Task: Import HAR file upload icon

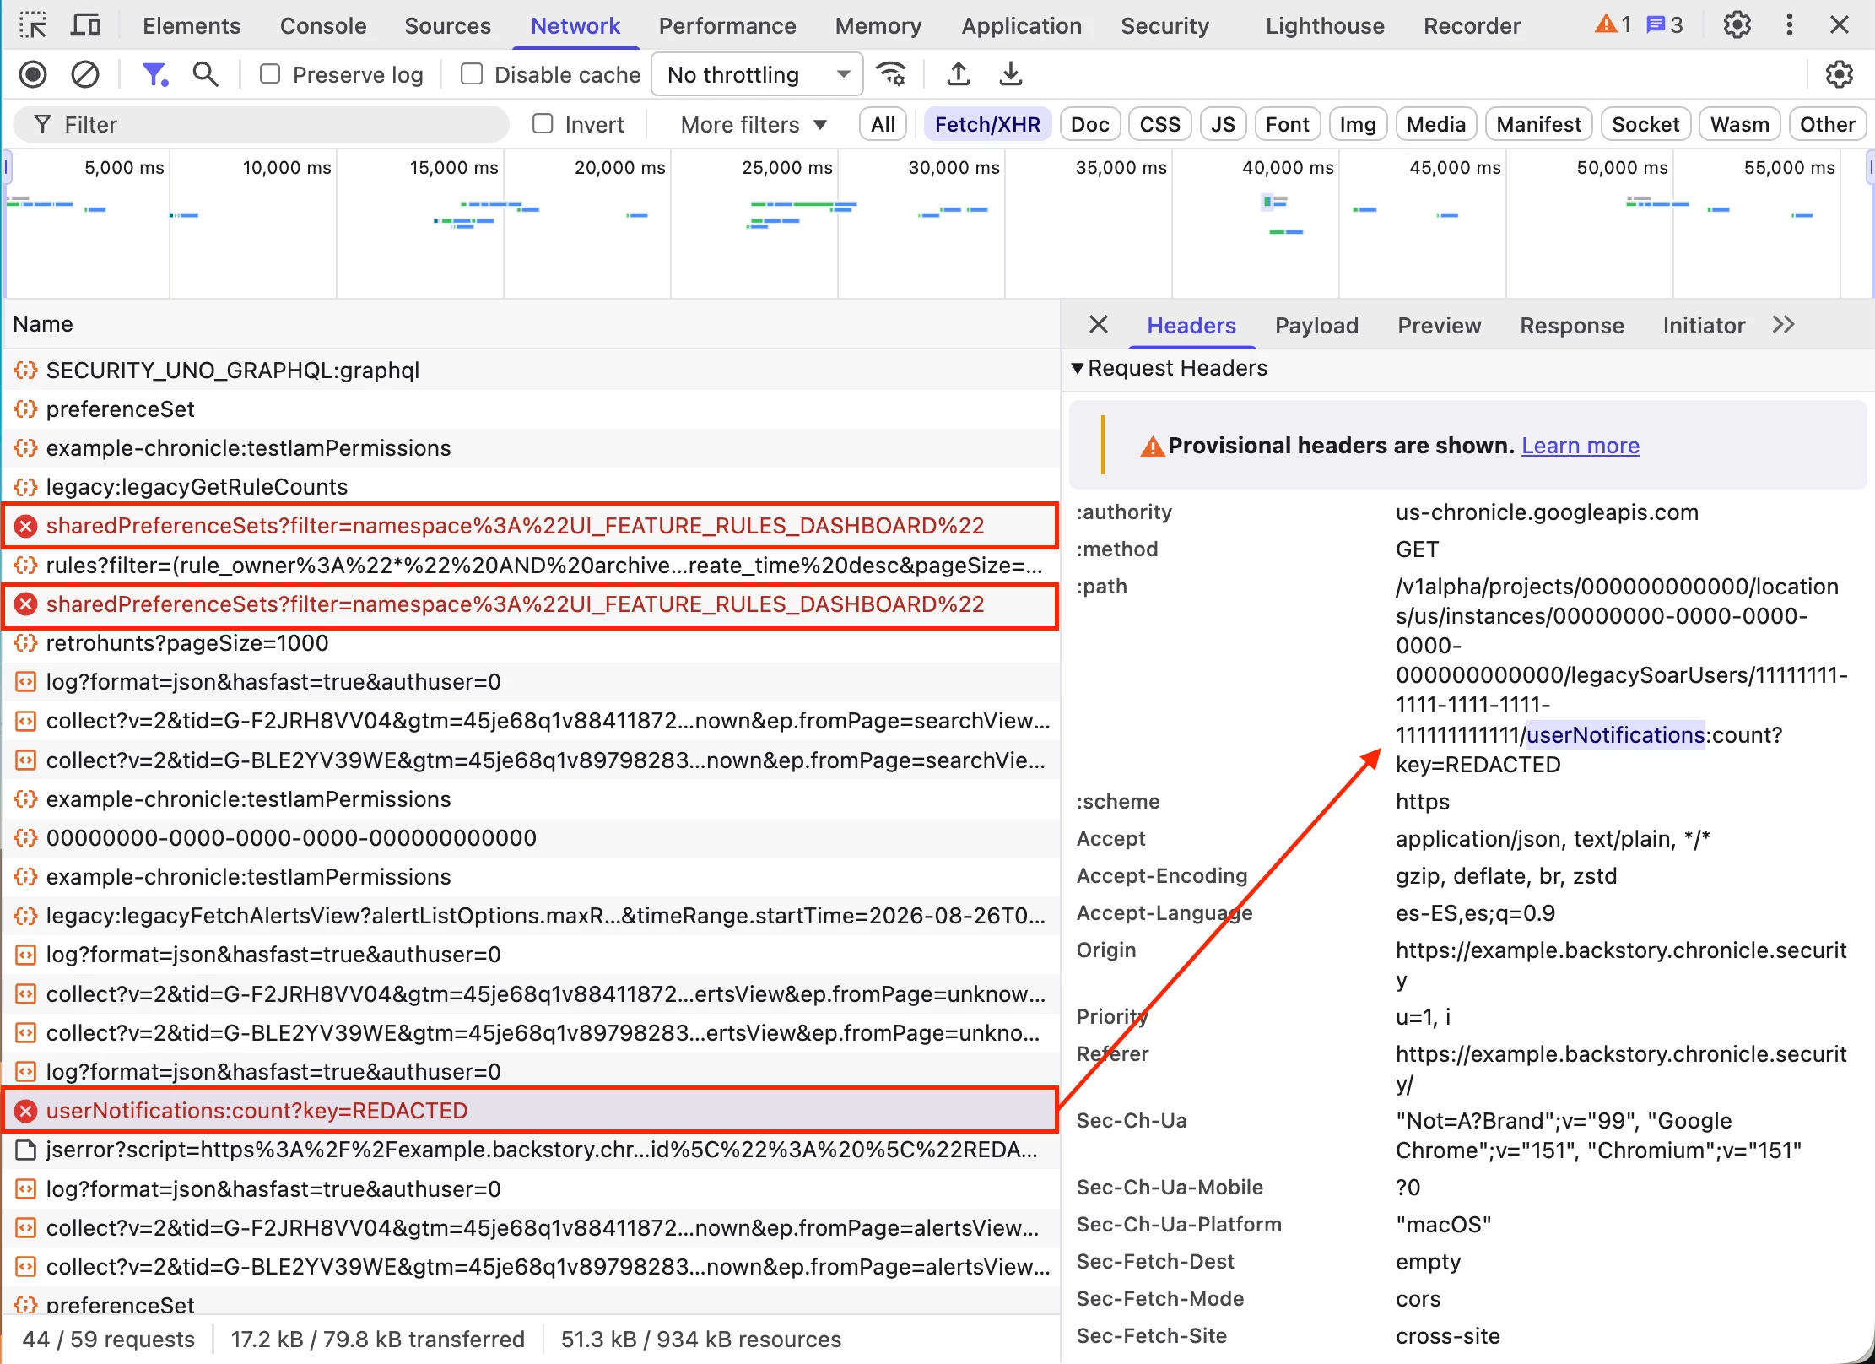Action: click(958, 74)
